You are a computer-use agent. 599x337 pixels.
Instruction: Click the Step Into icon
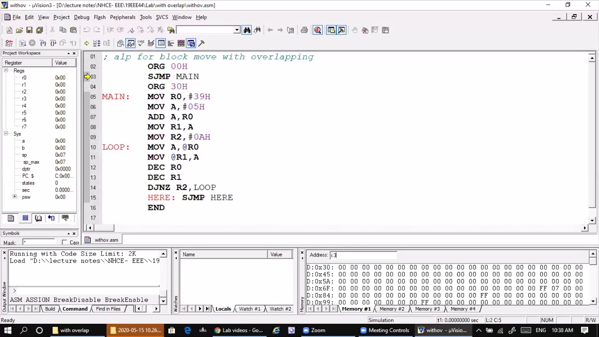(43, 44)
